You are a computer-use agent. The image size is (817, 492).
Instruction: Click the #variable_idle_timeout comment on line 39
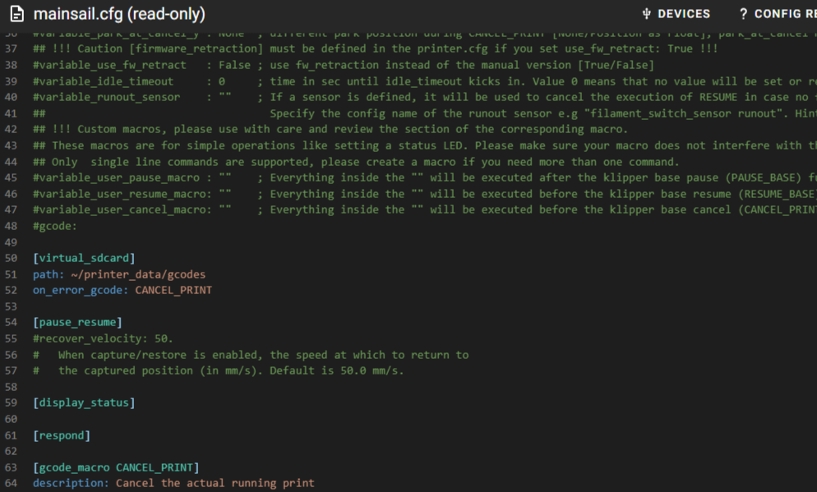(x=104, y=81)
